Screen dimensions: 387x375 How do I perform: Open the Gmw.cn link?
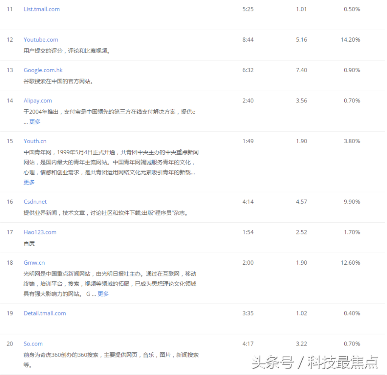pyautogui.click(x=34, y=263)
